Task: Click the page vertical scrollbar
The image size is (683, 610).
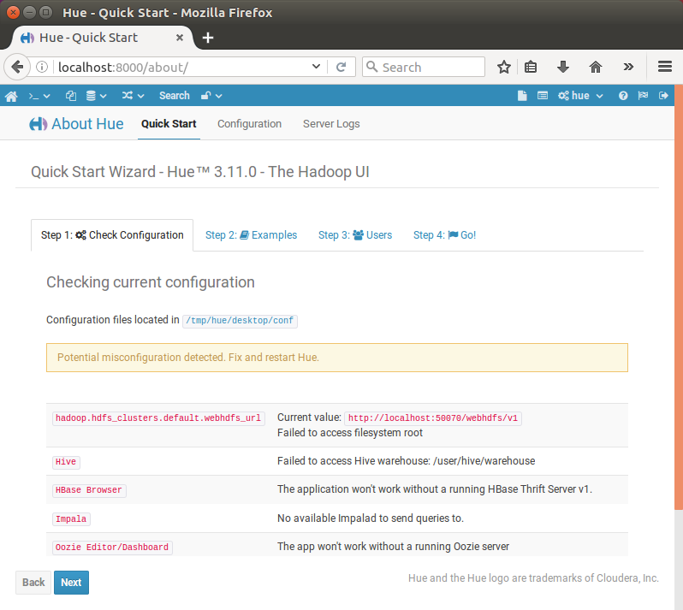Action: 679,297
